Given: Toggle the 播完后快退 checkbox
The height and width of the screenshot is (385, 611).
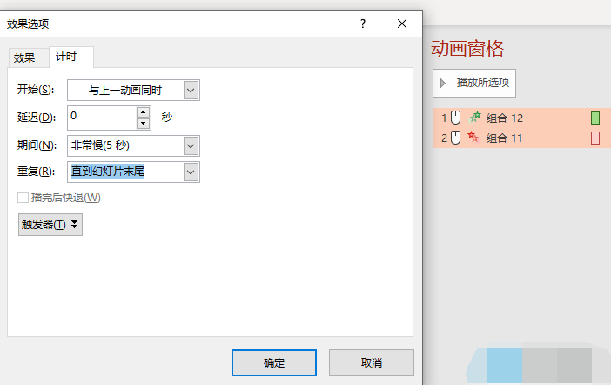Looking at the screenshot, I should click(x=23, y=198).
